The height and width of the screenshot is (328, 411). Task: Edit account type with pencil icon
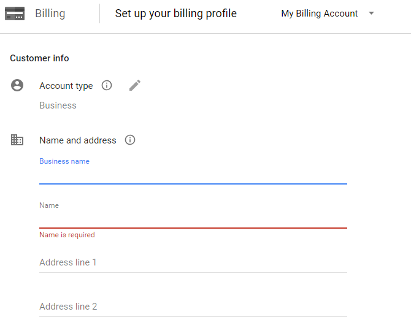135,85
